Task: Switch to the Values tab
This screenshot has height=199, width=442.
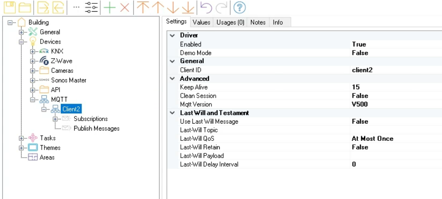Action: click(x=202, y=22)
